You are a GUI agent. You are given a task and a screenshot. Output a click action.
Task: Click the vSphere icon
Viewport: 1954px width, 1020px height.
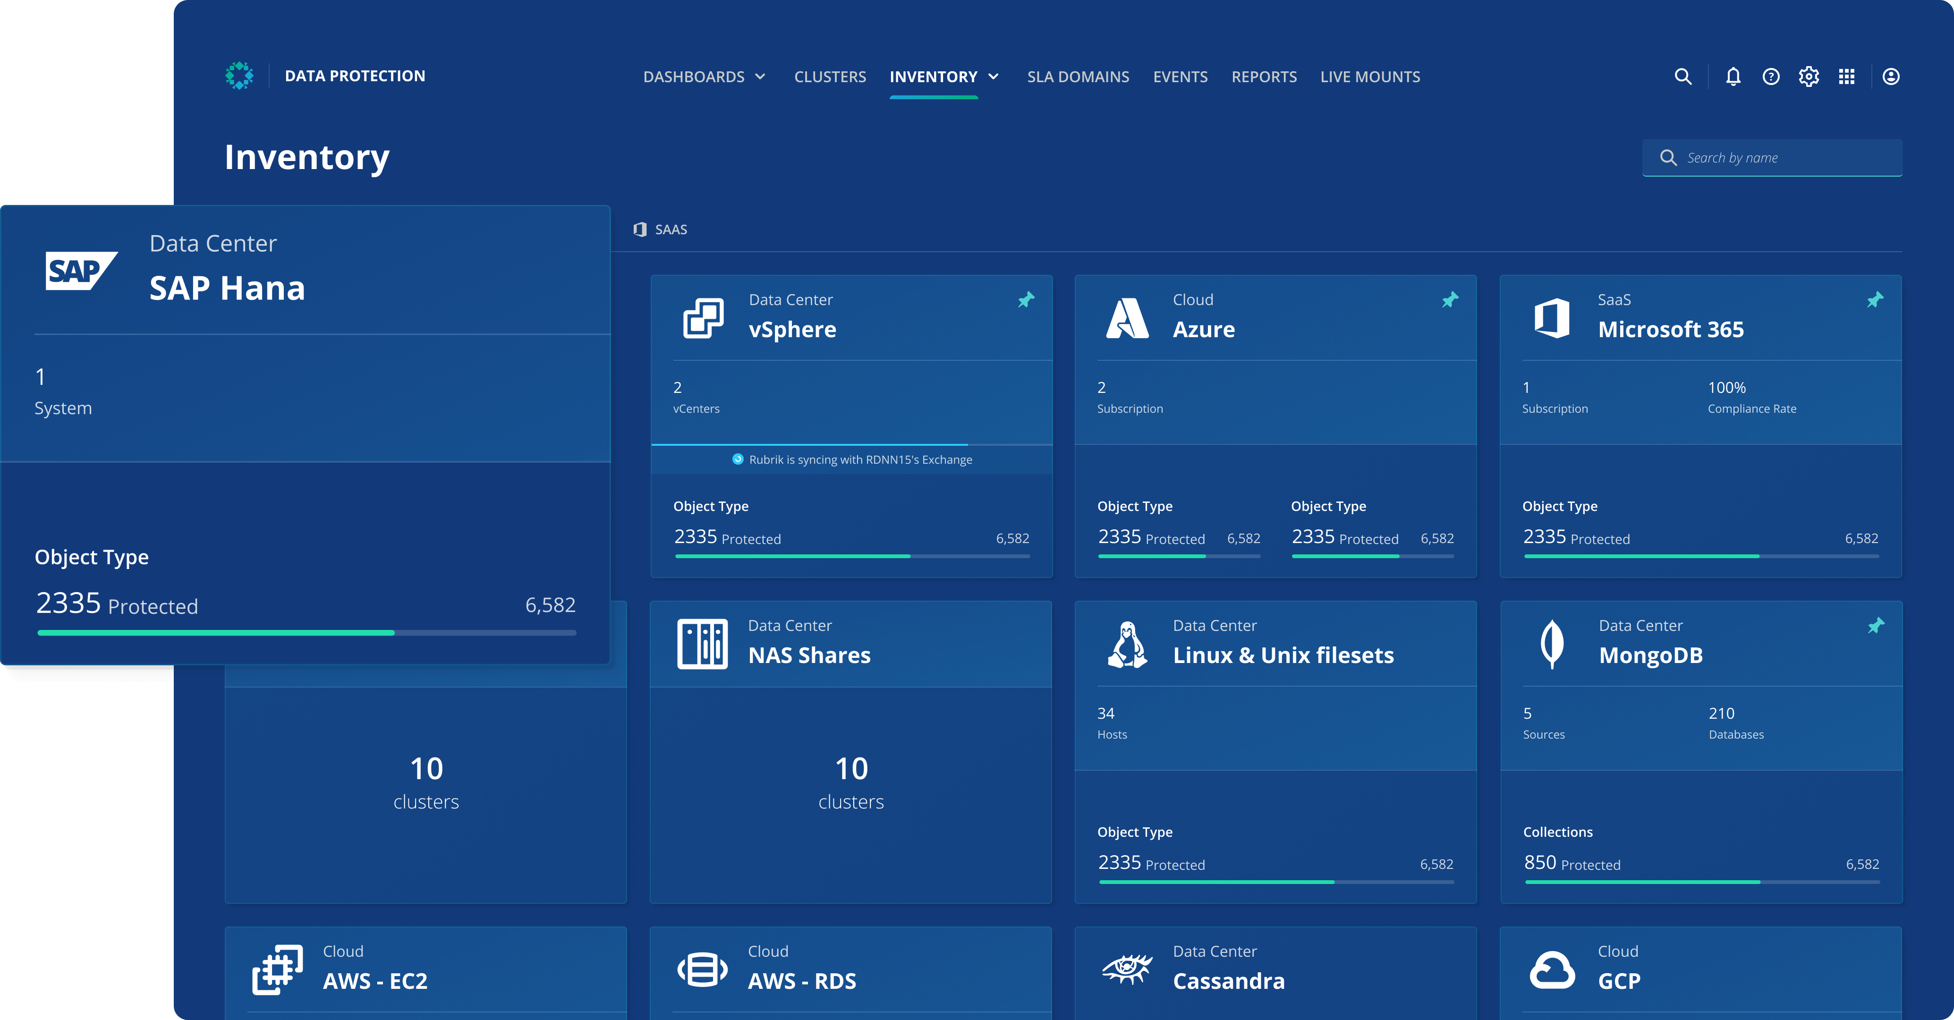point(703,318)
